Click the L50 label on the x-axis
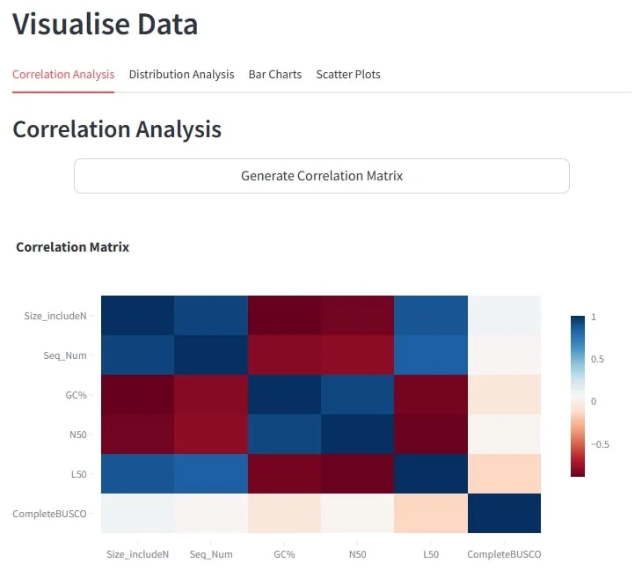This screenshot has height=585, width=642. 431,554
